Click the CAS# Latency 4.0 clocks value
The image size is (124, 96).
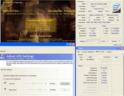pos(104,73)
